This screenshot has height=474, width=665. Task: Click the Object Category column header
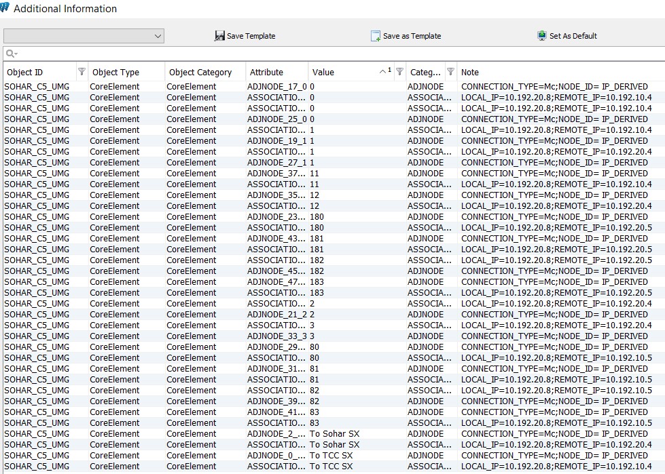coord(200,73)
